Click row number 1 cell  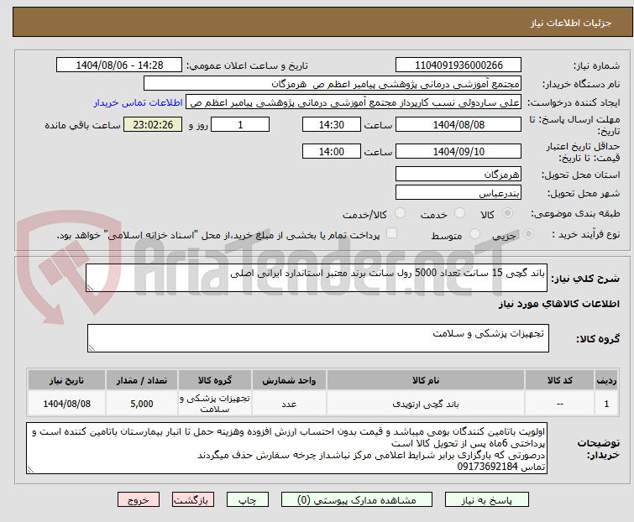(x=606, y=403)
